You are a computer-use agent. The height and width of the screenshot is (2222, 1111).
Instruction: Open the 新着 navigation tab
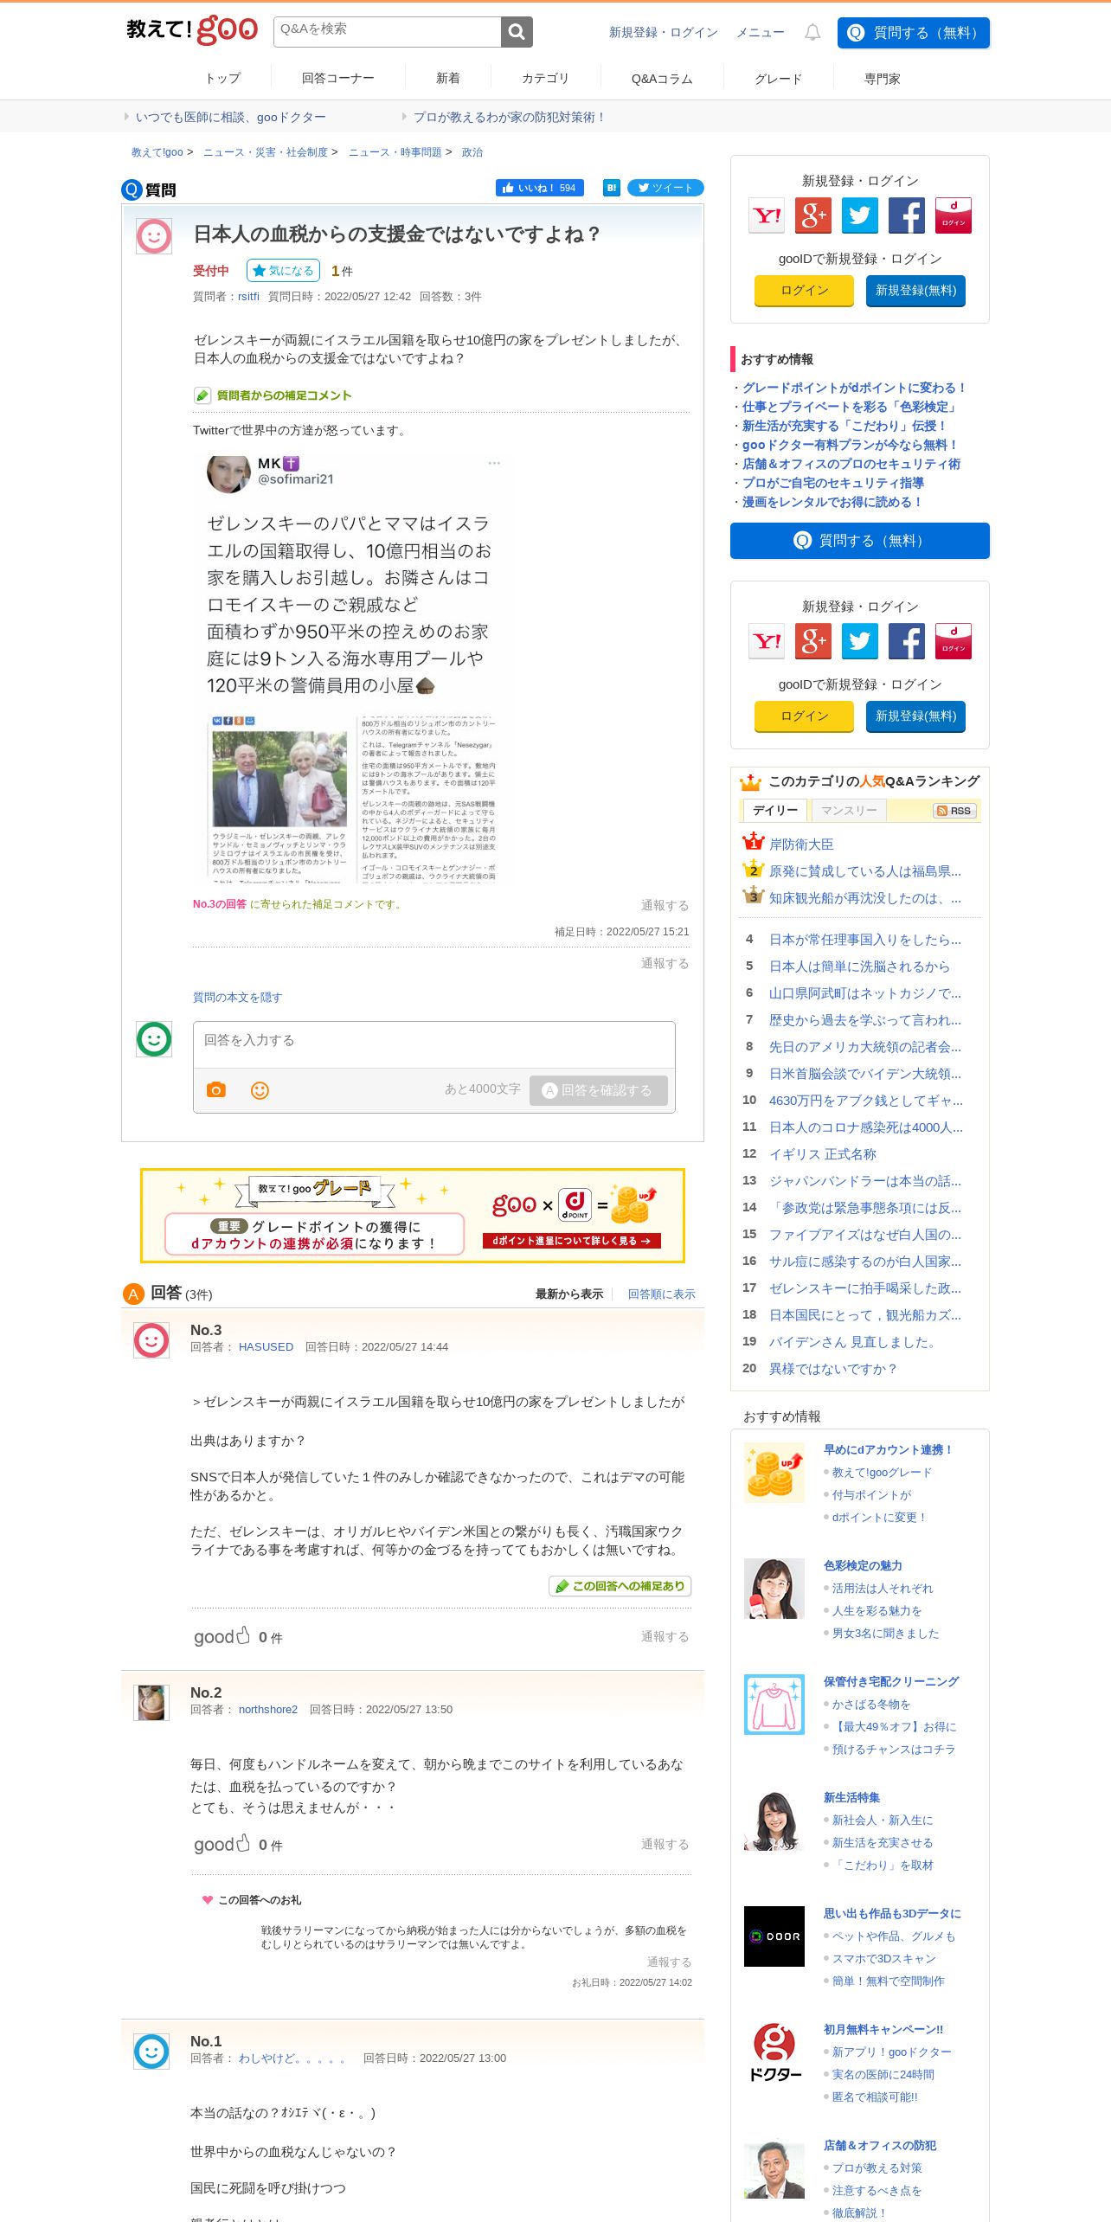(447, 78)
